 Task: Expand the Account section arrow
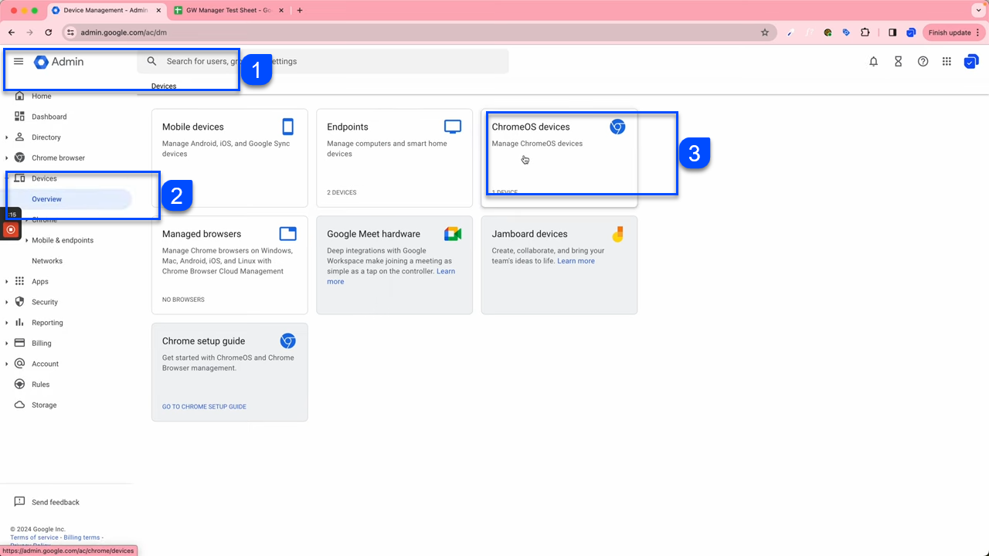click(x=7, y=364)
